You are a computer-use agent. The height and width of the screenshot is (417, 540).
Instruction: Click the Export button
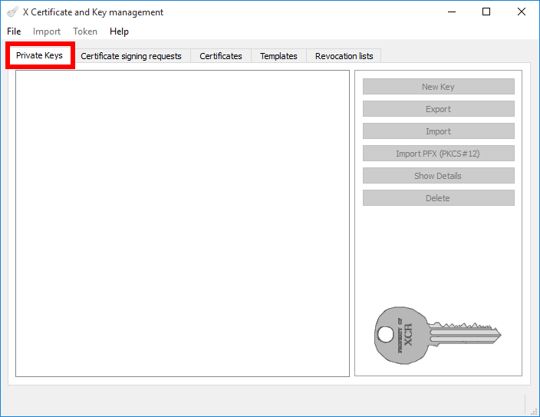(x=438, y=109)
